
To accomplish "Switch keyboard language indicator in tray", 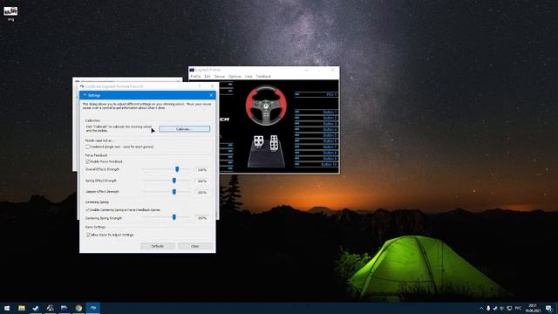I will tap(518, 308).
